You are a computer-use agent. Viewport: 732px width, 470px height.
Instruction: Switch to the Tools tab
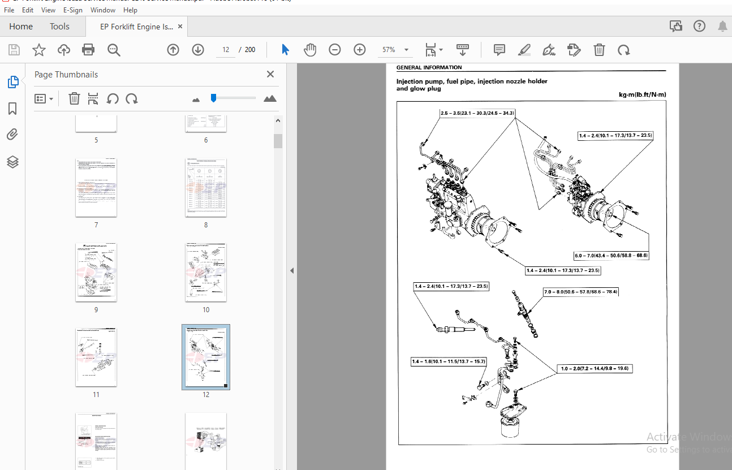click(x=59, y=27)
